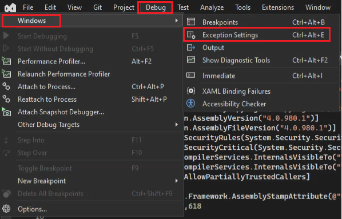Click the Delete All Breakpoints icon
This screenshot has width=342, height=219.
(6, 193)
